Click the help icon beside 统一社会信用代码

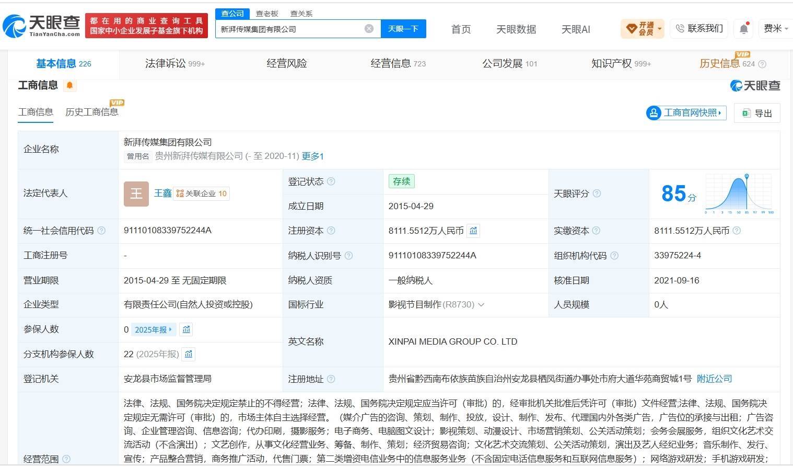coord(101,231)
